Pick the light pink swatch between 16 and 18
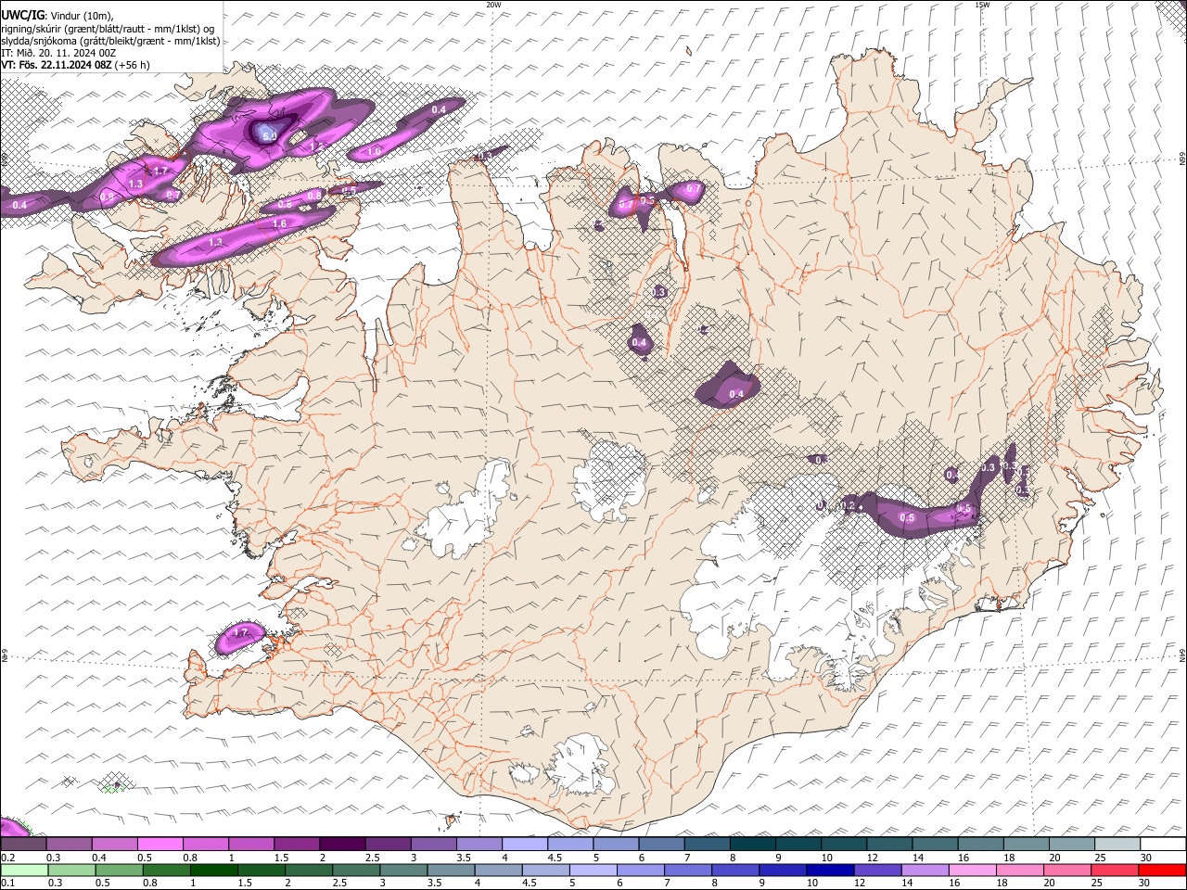The image size is (1187, 890). point(971,870)
